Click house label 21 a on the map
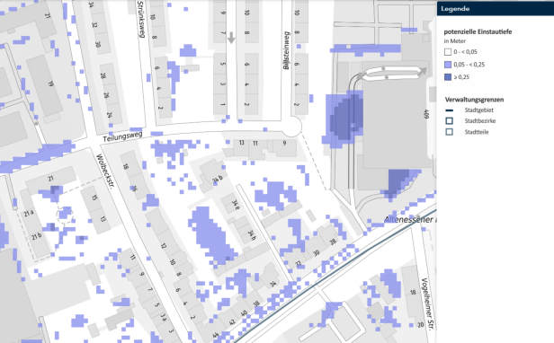The height and width of the screenshot is (343, 554). coord(29,213)
